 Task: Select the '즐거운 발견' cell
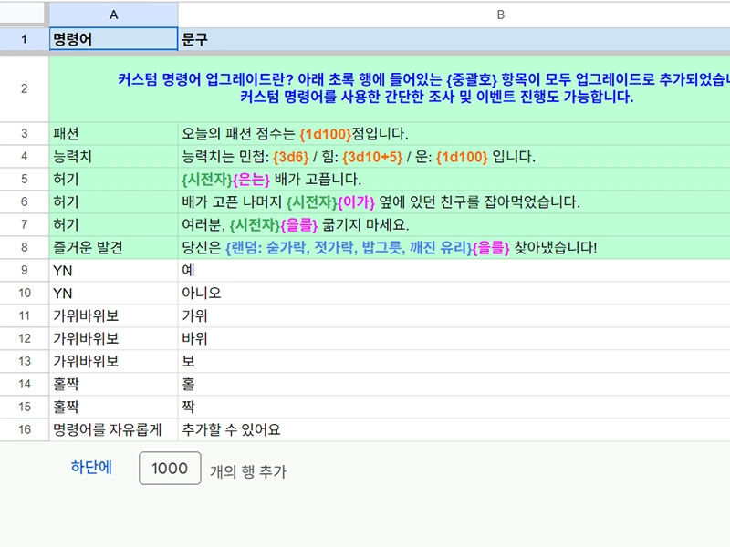click(113, 247)
